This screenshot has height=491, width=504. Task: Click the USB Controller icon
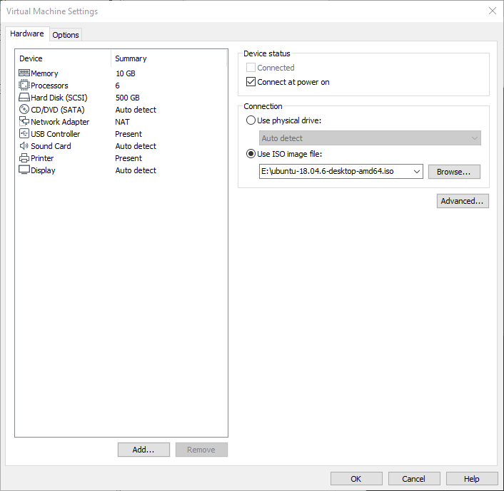click(x=24, y=134)
